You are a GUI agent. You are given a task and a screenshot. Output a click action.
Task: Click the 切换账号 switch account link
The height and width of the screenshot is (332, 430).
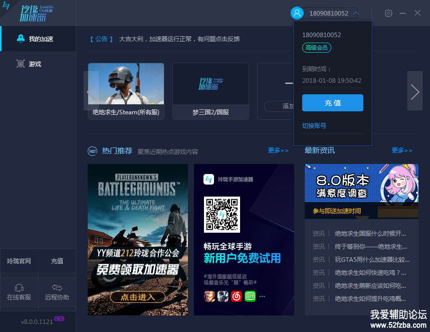point(314,126)
